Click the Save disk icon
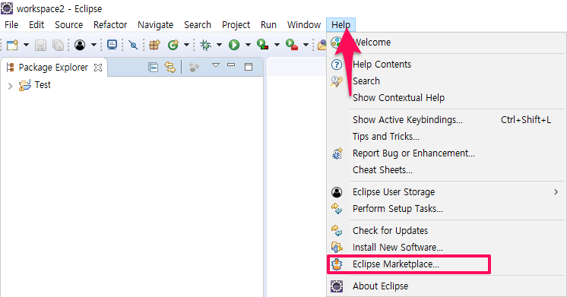Viewport: 567px width, 297px height. tap(40, 45)
